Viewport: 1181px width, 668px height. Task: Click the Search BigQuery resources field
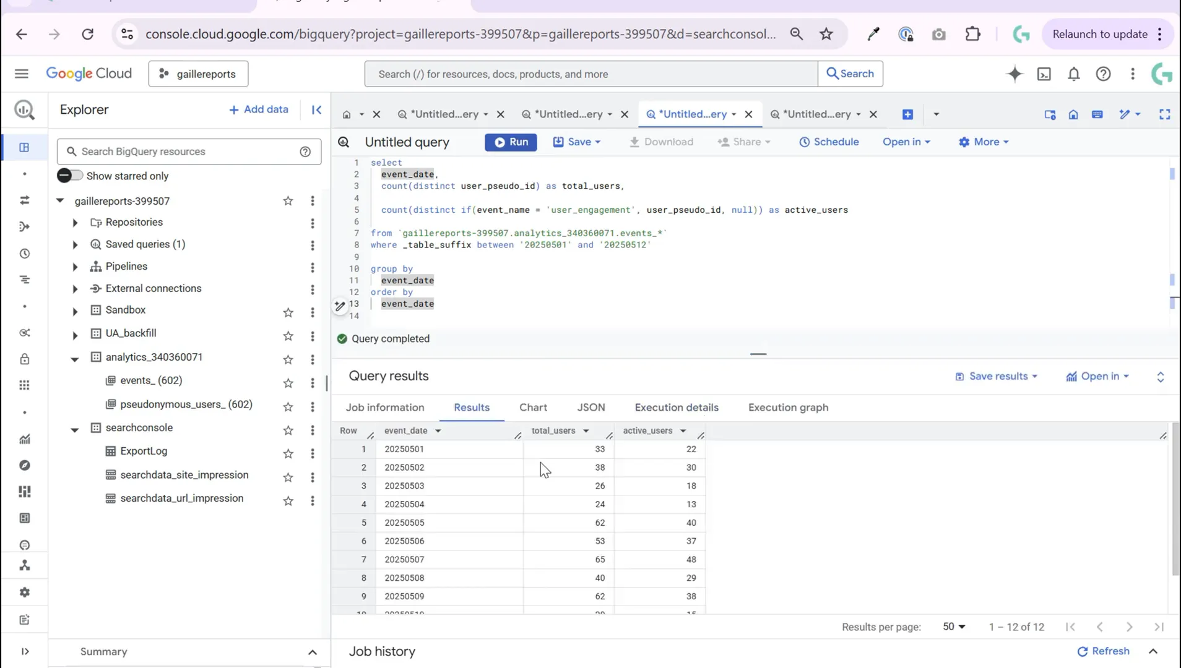(x=189, y=152)
